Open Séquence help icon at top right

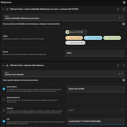(124, 2)
